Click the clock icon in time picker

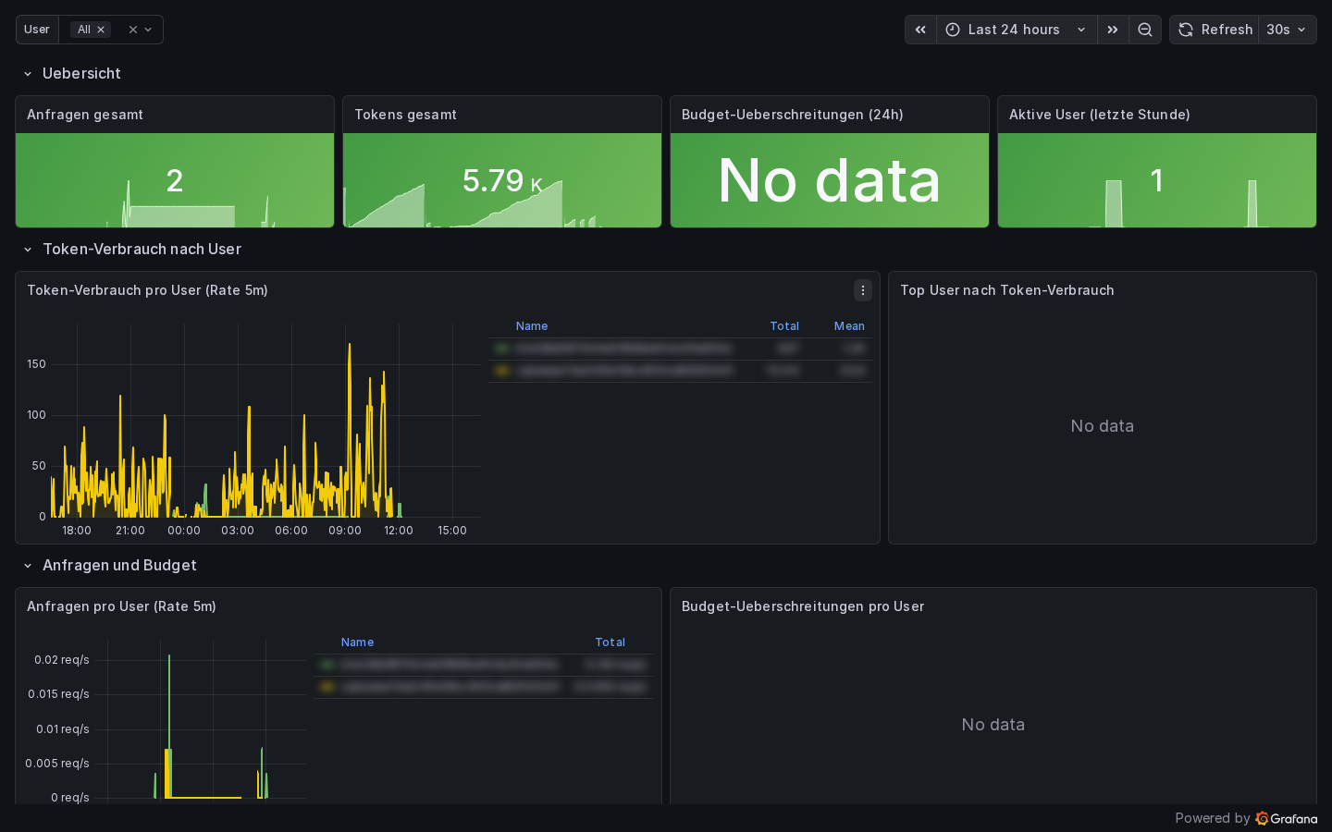tap(953, 30)
